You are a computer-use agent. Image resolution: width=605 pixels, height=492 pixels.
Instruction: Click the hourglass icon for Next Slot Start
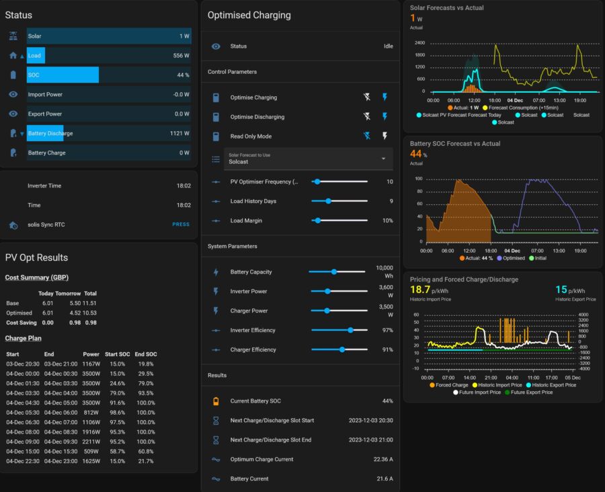pyautogui.click(x=216, y=421)
